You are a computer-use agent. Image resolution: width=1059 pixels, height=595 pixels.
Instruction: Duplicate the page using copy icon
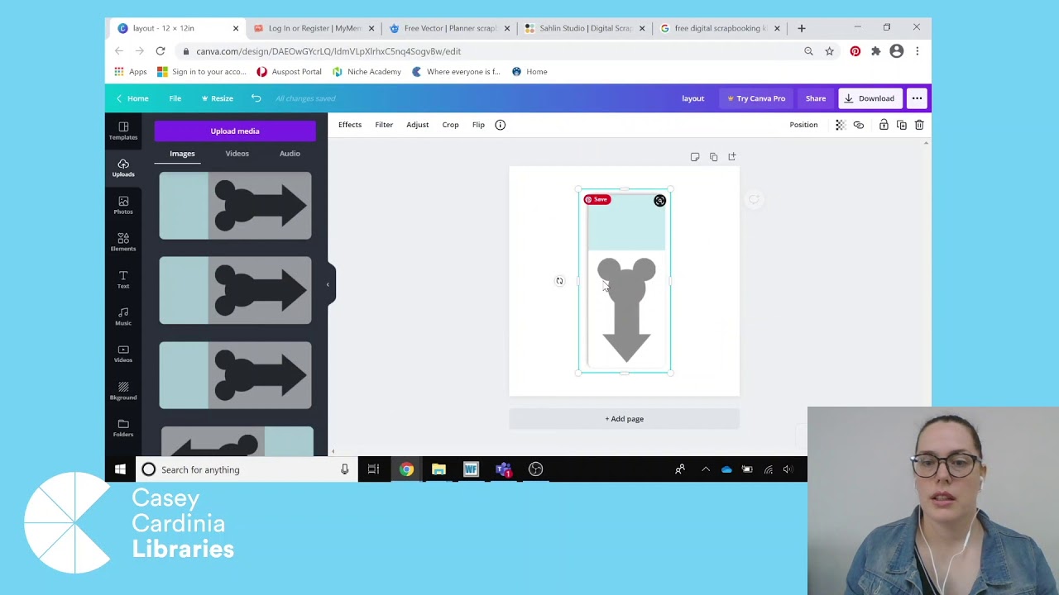point(713,157)
